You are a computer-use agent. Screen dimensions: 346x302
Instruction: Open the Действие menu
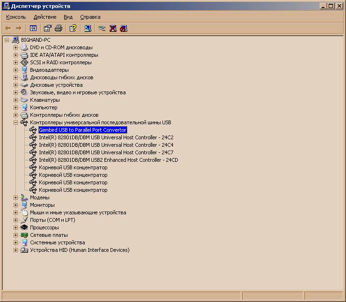[45, 17]
